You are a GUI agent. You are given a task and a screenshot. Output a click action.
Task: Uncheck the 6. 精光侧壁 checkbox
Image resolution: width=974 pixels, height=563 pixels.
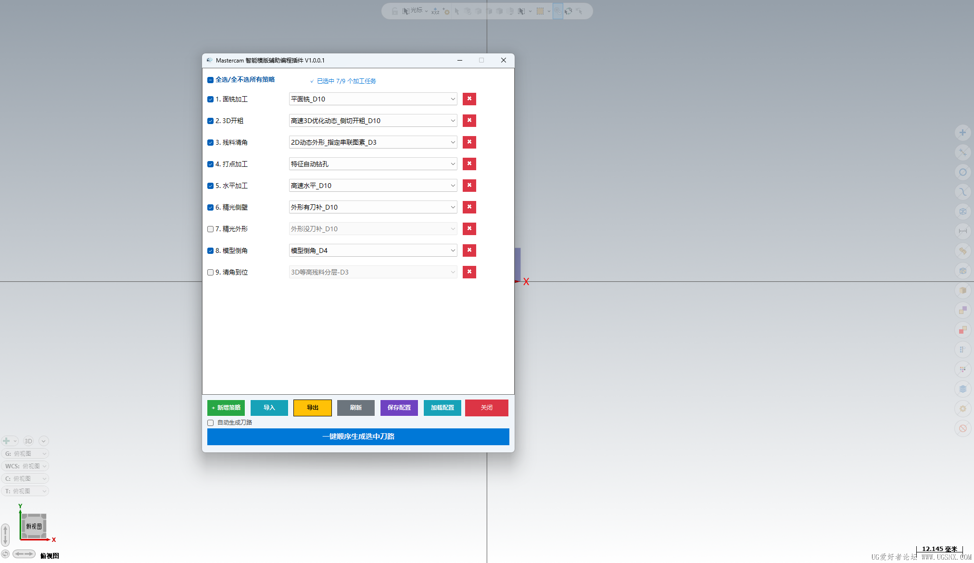click(210, 208)
